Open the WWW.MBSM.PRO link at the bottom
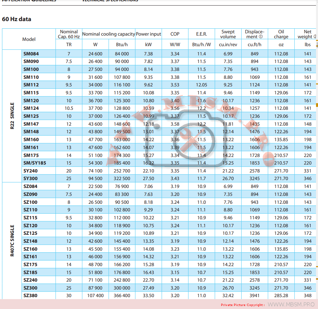Viewport: 318px width, 309px height. 291,304
